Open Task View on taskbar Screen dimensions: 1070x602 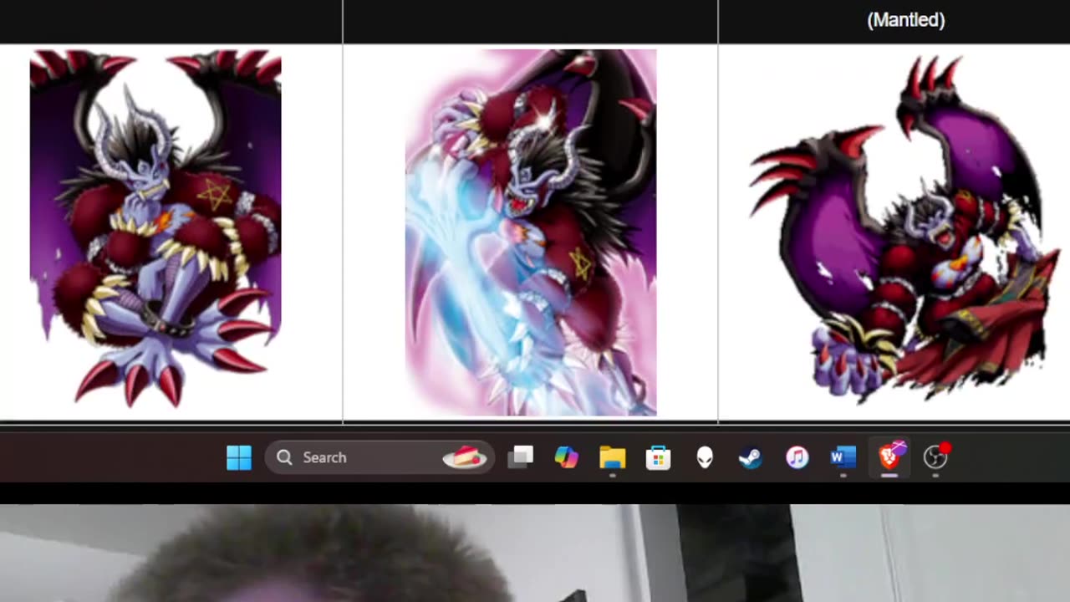[521, 457]
